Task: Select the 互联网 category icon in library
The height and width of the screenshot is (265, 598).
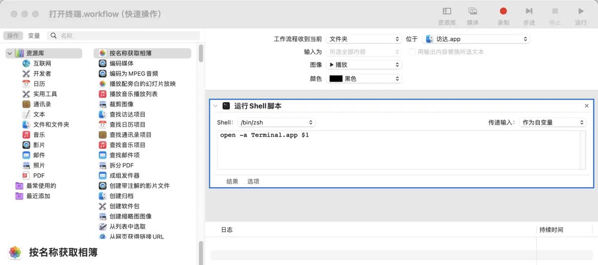Action: point(26,63)
